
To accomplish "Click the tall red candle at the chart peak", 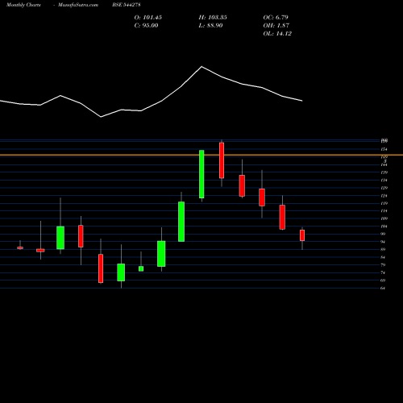I will tap(222, 160).
